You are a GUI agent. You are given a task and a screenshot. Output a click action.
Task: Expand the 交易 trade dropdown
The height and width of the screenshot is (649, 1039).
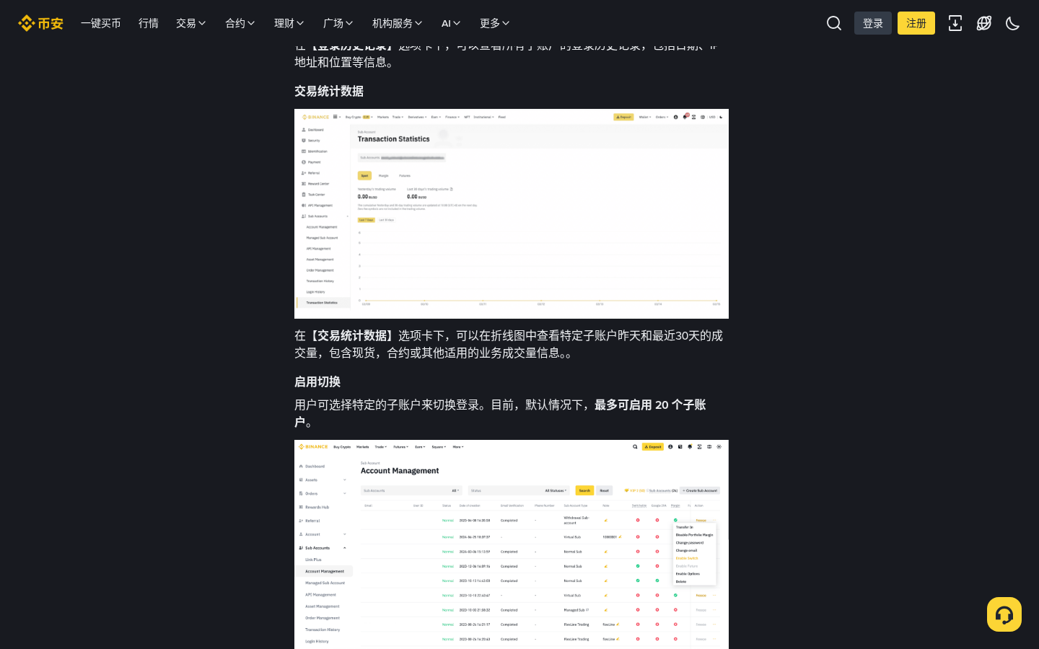(191, 23)
